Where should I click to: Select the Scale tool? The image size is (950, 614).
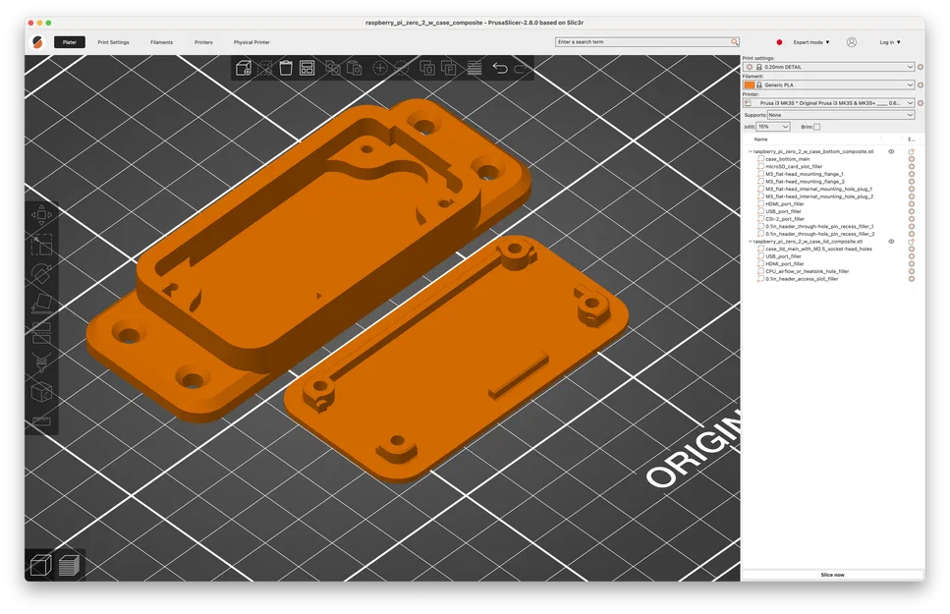pyautogui.click(x=41, y=245)
